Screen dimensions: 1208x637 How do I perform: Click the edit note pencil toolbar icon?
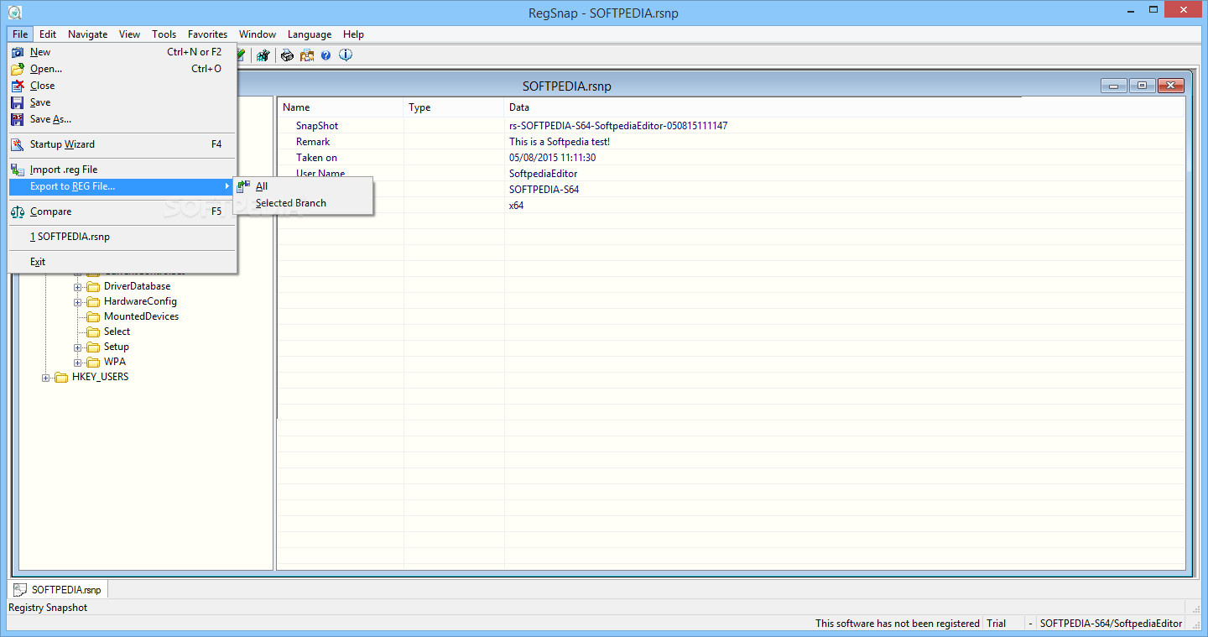[241, 55]
